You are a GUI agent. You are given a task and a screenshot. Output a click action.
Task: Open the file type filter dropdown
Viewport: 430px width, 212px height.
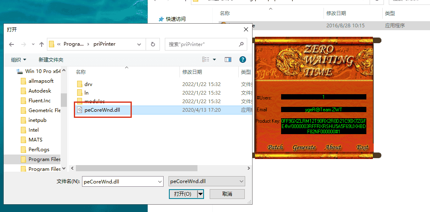pyautogui.click(x=206, y=181)
